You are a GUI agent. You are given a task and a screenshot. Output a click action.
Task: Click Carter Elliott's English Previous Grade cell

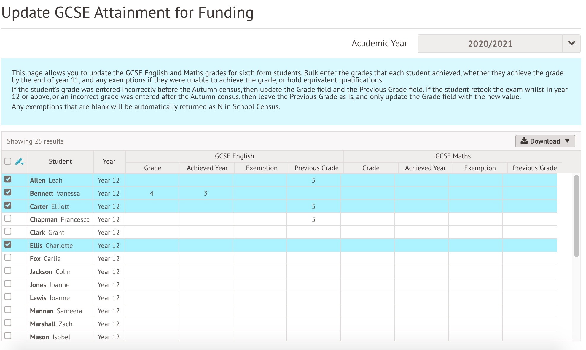click(313, 207)
